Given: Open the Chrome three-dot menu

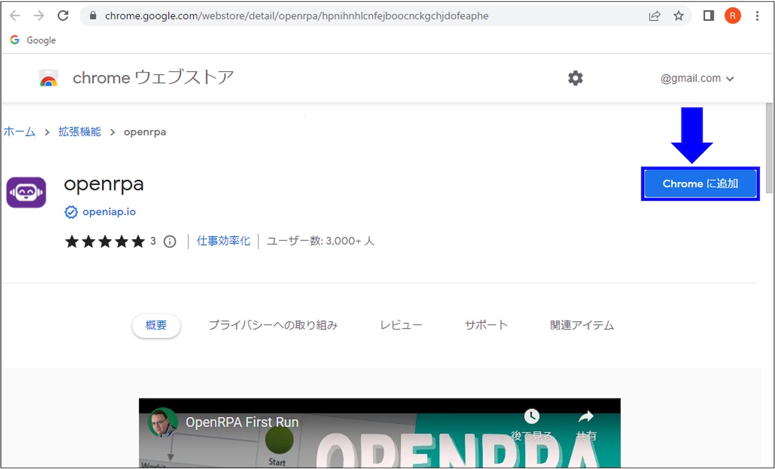Looking at the screenshot, I should pos(757,16).
